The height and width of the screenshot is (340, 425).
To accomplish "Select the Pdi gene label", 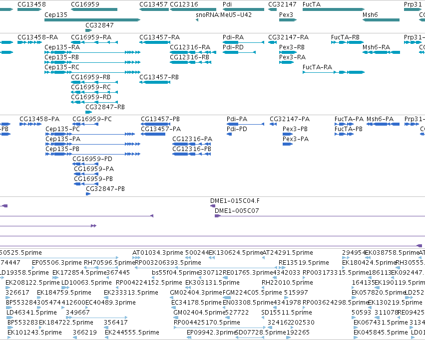I will pos(227,4).
